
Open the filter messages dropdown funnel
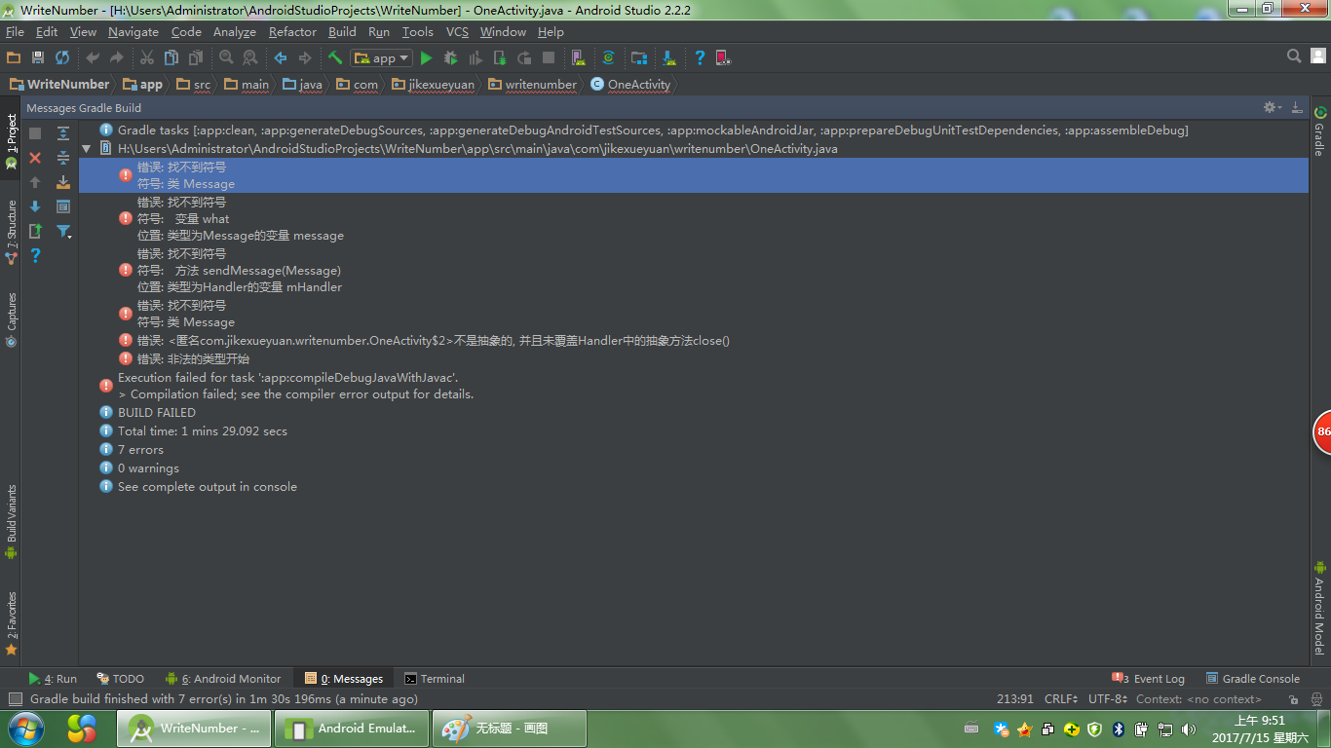pyautogui.click(x=63, y=231)
